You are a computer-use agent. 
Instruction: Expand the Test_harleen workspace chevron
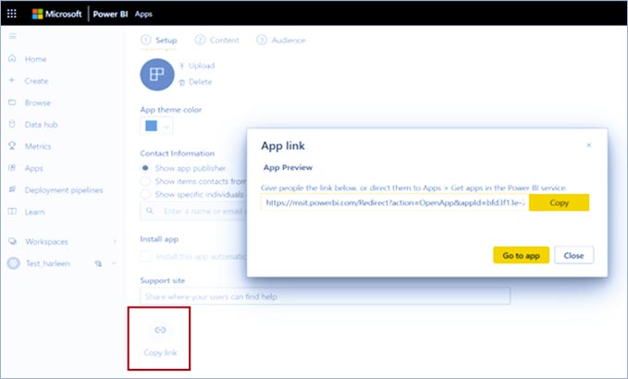(x=114, y=263)
